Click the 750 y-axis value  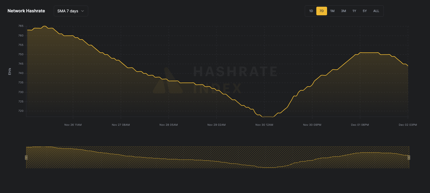(x=21, y=54)
